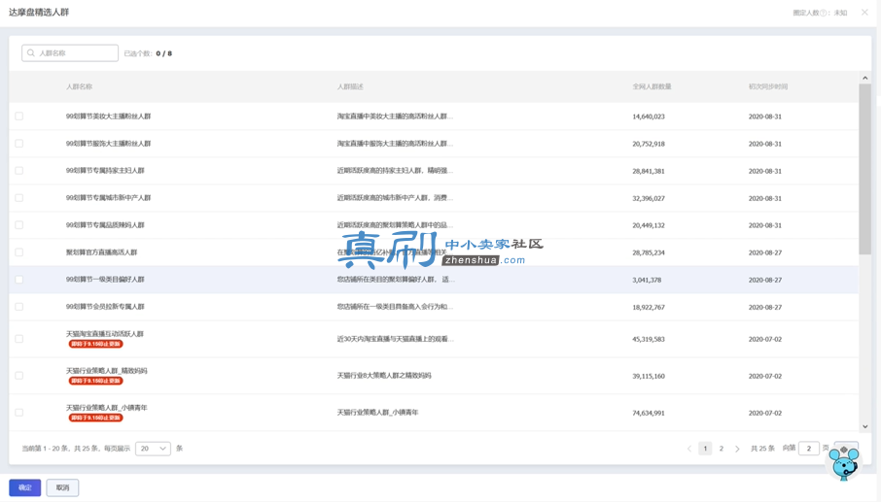Select page 2 in pagination
Screen dimensions: 881x502
point(722,449)
